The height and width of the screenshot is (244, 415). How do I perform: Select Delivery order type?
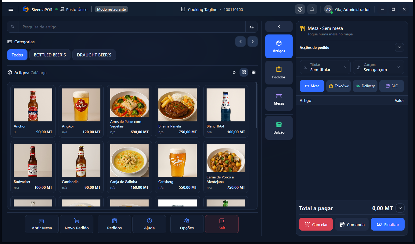click(x=365, y=86)
